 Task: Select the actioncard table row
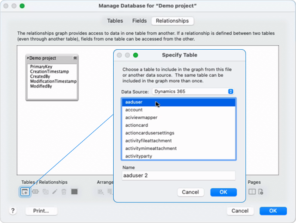pos(178,125)
